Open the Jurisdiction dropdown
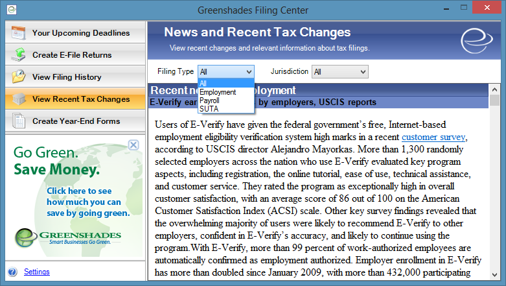Image resolution: width=506 pixels, height=286 pixels. coord(339,72)
